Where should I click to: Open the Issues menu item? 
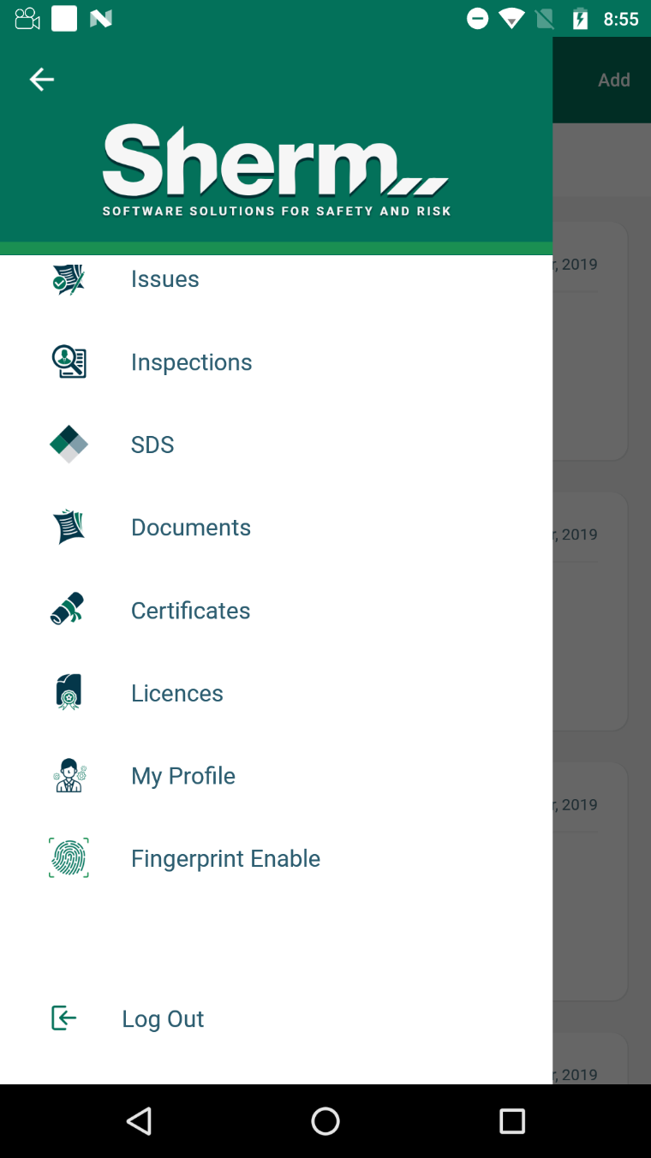click(x=164, y=279)
